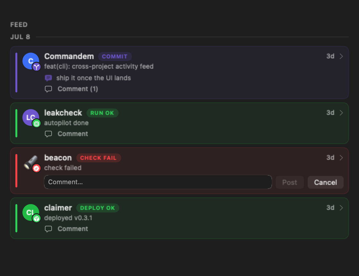Click the 'check failed' text
The image size is (359, 276).
tap(63, 168)
